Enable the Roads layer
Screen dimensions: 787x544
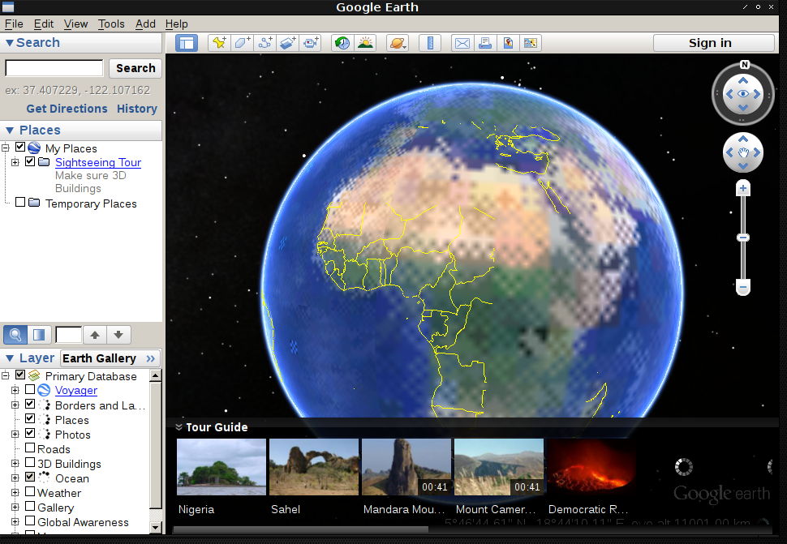[31, 448]
